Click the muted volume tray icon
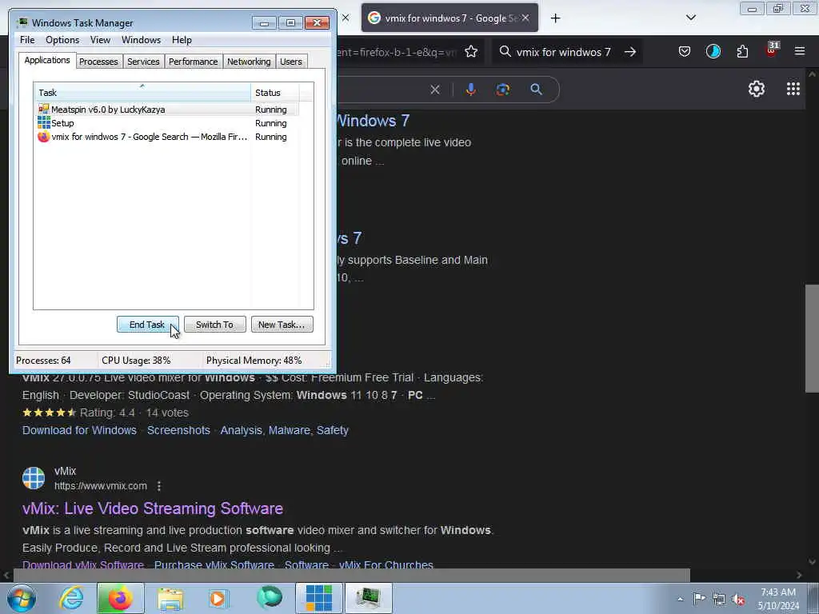 738,599
